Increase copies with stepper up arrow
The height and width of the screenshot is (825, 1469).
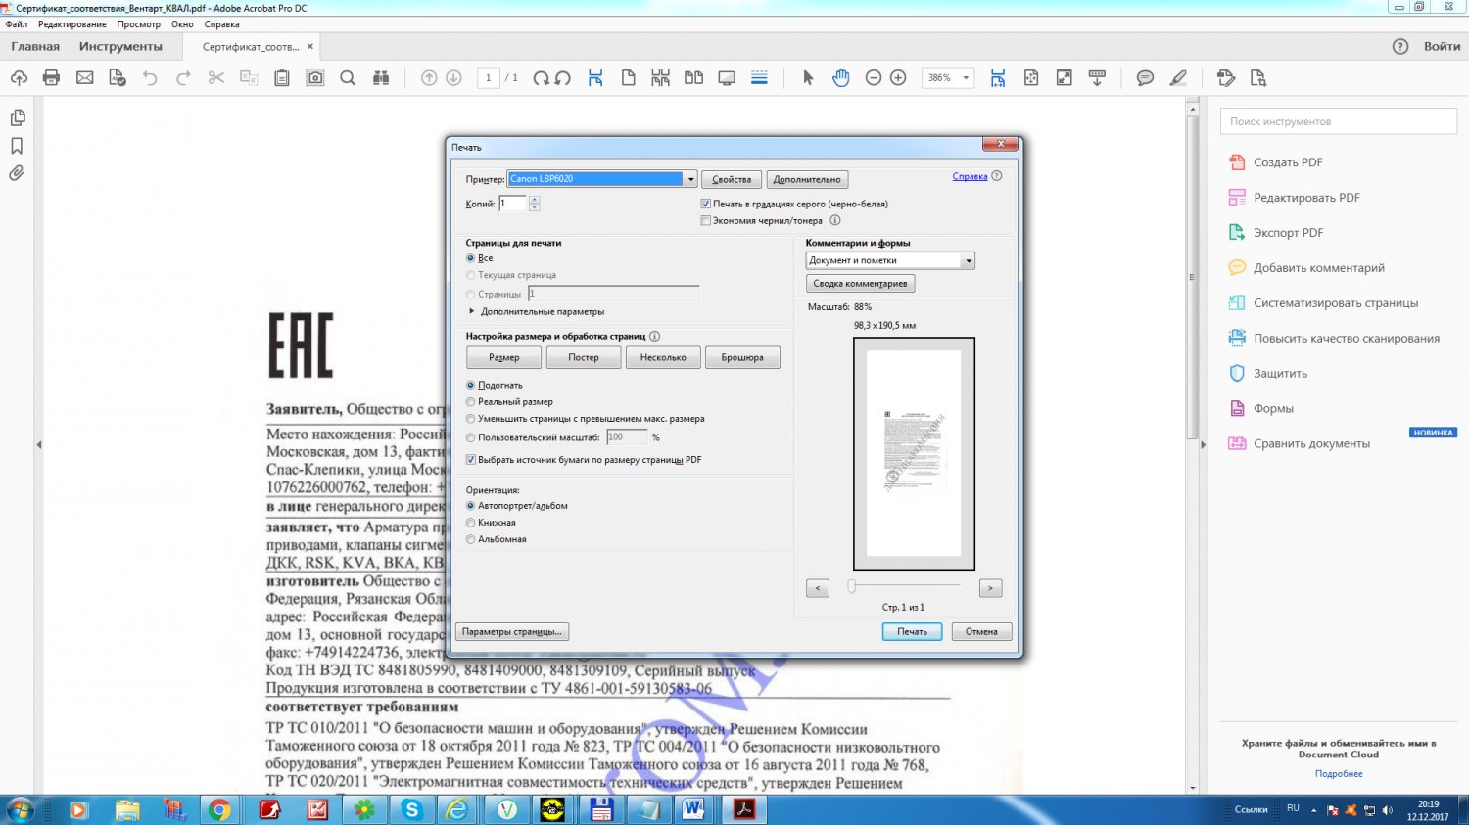tap(535, 200)
